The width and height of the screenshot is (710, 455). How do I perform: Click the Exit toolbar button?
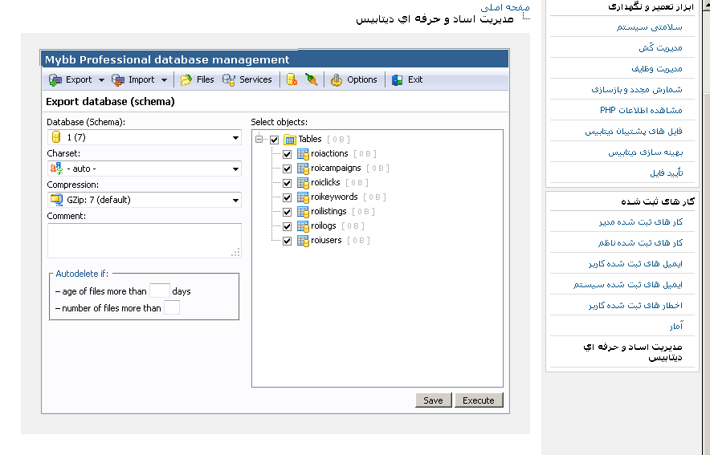coord(407,79)
